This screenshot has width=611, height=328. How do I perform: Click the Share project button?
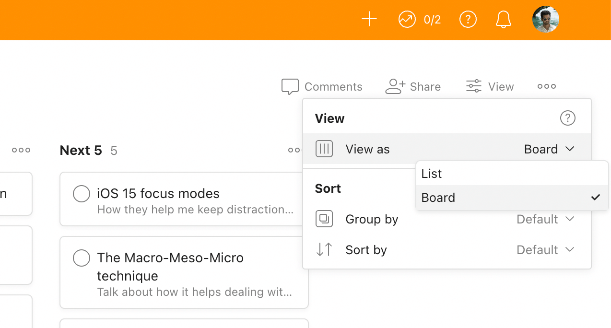(x=413, y=87)
